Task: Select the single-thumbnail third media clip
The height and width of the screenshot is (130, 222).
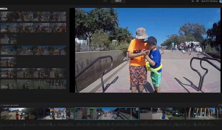Action: tap(8, 39)
